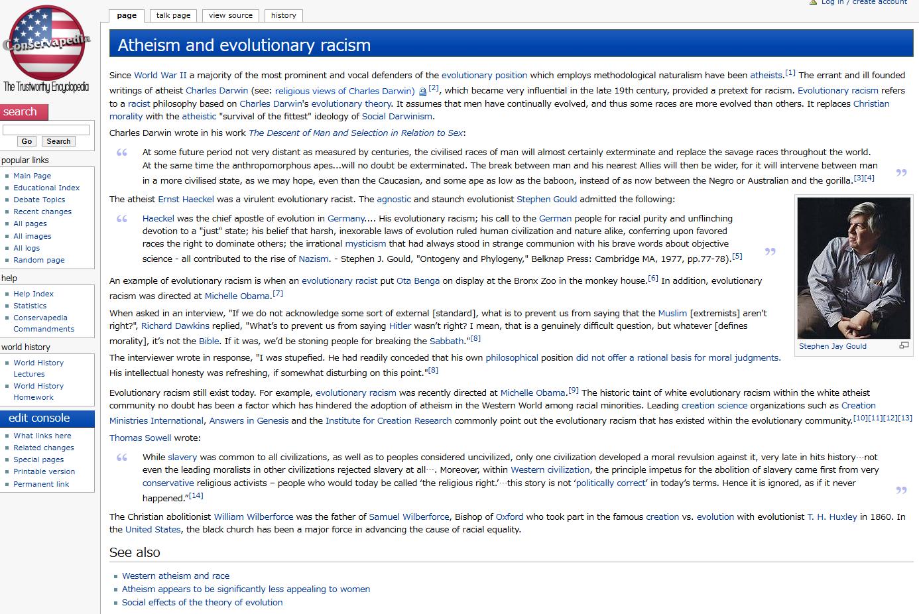This screenshot has height=614, width=919.
Task: Show What links here
Action: (42, 436)
